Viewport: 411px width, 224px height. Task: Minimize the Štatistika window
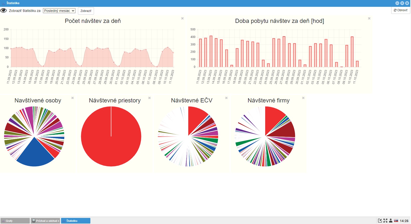pyautogui.click(x=397, y=3)
